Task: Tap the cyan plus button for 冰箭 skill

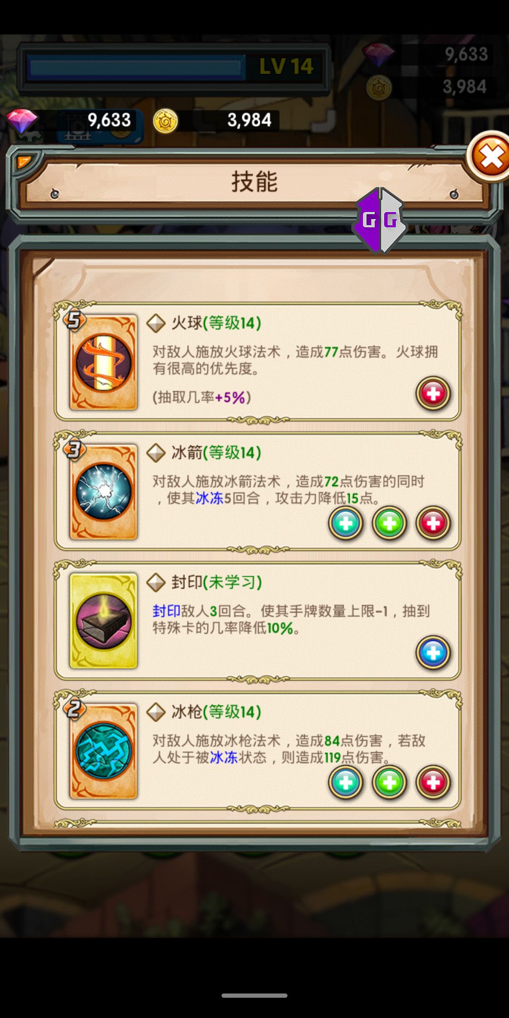Action: (x=345, y=523)
